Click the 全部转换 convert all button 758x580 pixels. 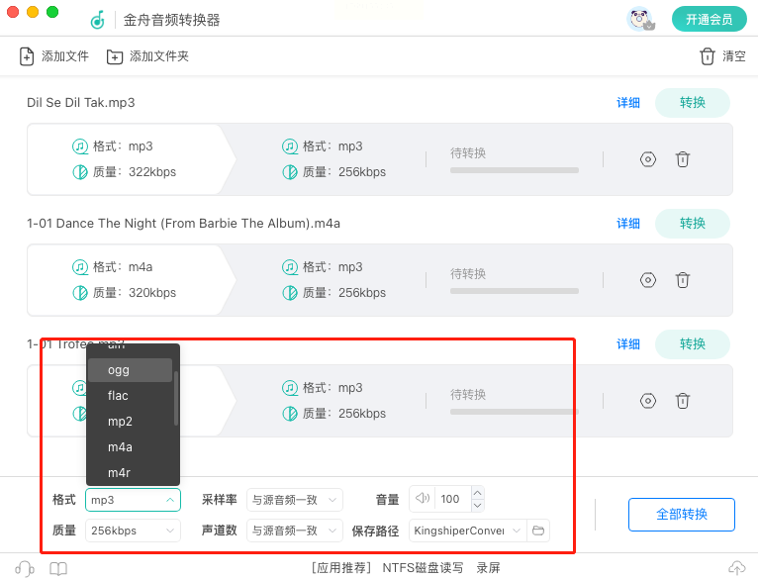681,515
